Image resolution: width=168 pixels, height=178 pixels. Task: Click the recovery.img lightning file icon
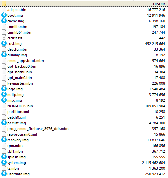(x=4, y=140)
